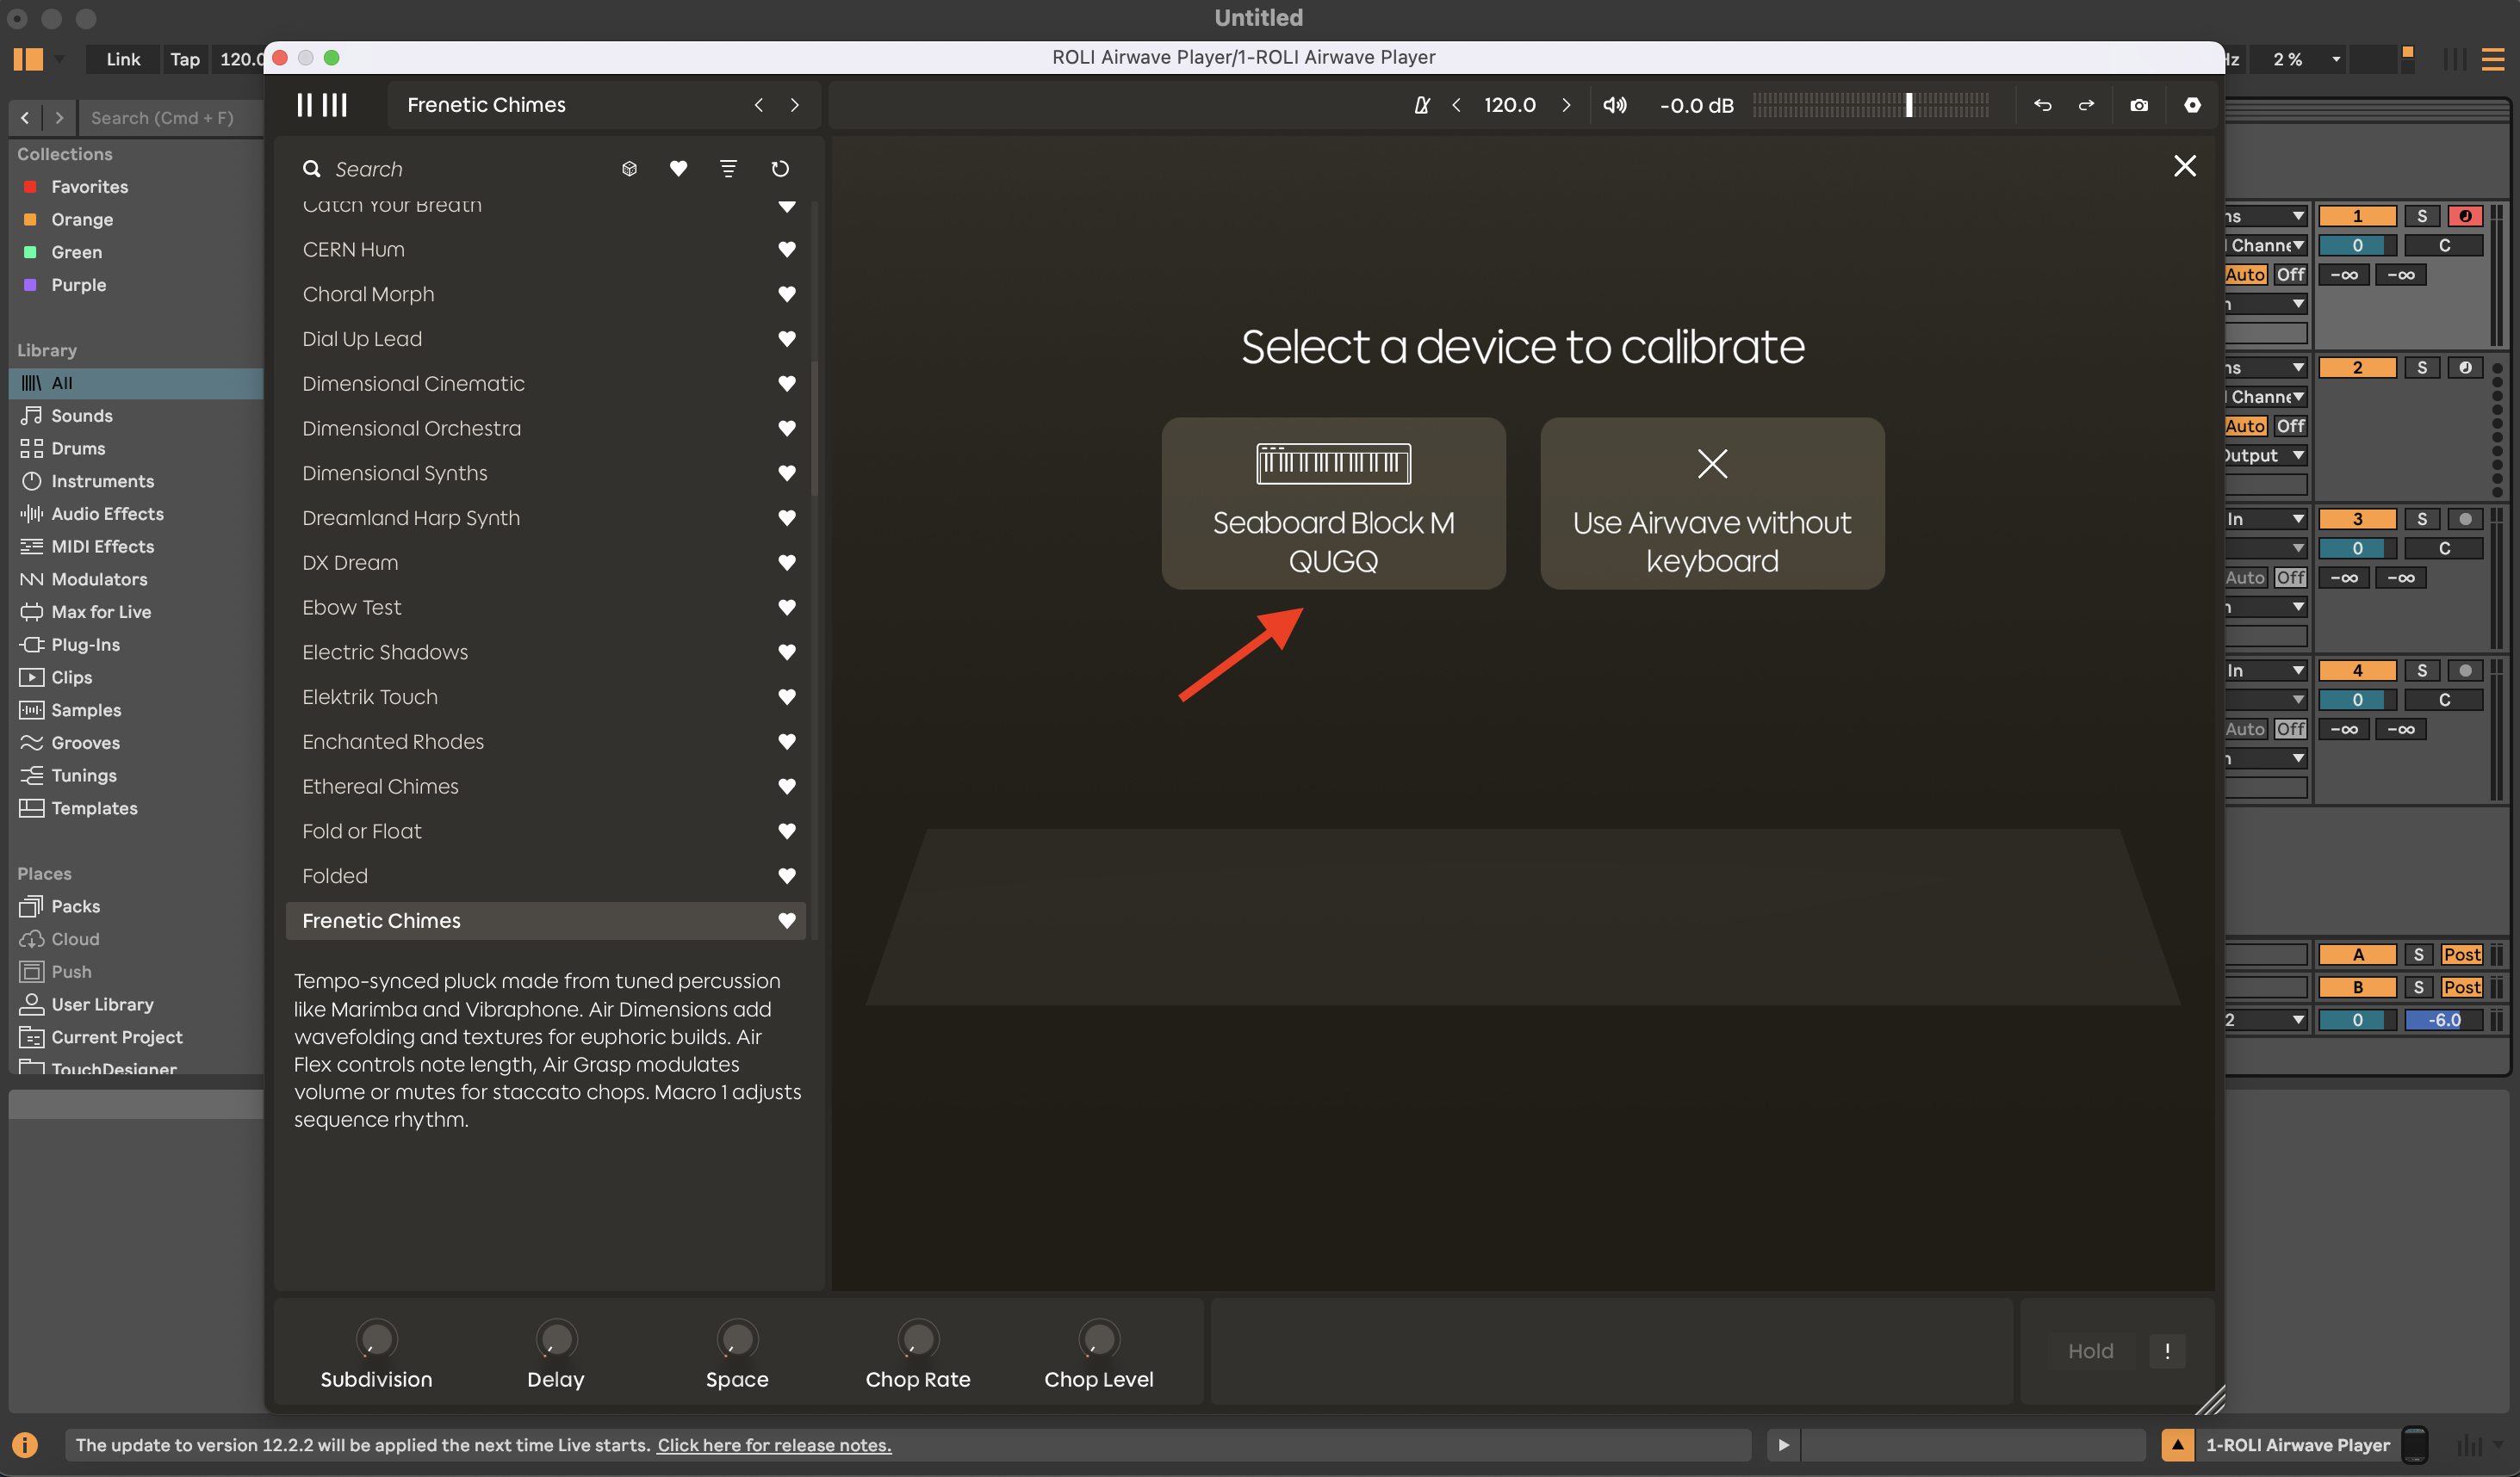Screen dimensions: 2520x1477
Task: Choose Seaboard Block M QUGQ device
Action: 1333,503
